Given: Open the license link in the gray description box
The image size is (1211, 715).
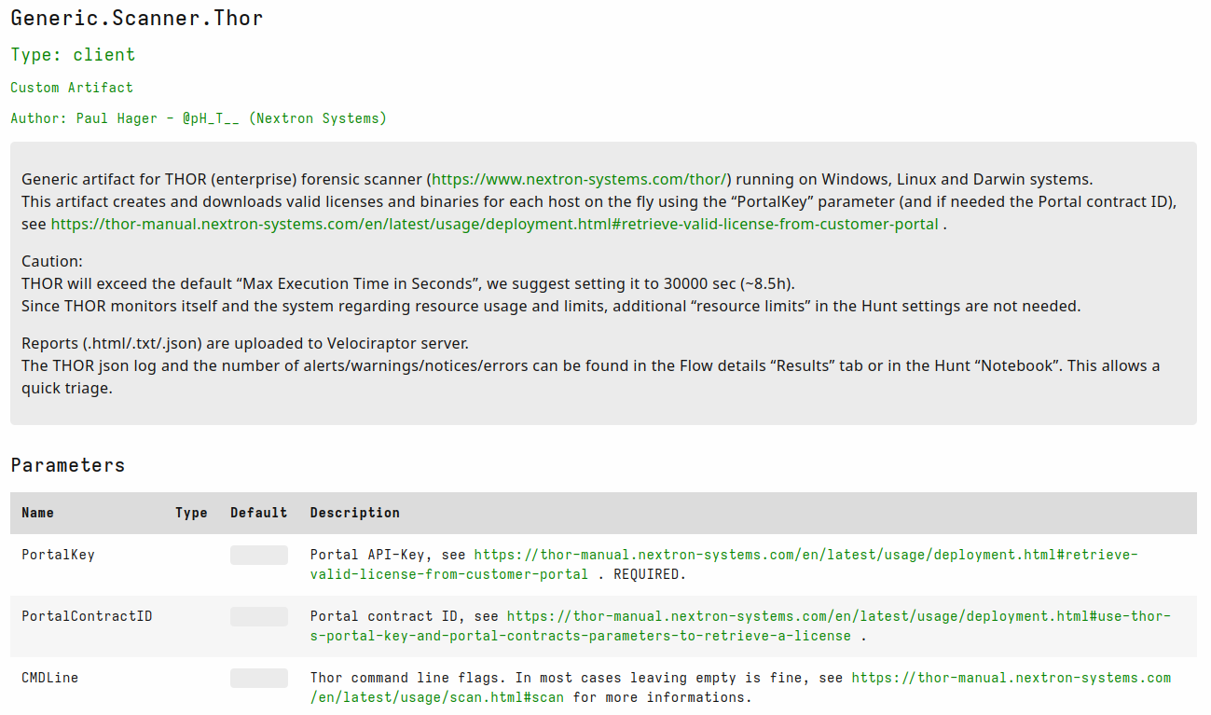Looking at the screenshot, I should pyautogui.click(x=494, y=224).
